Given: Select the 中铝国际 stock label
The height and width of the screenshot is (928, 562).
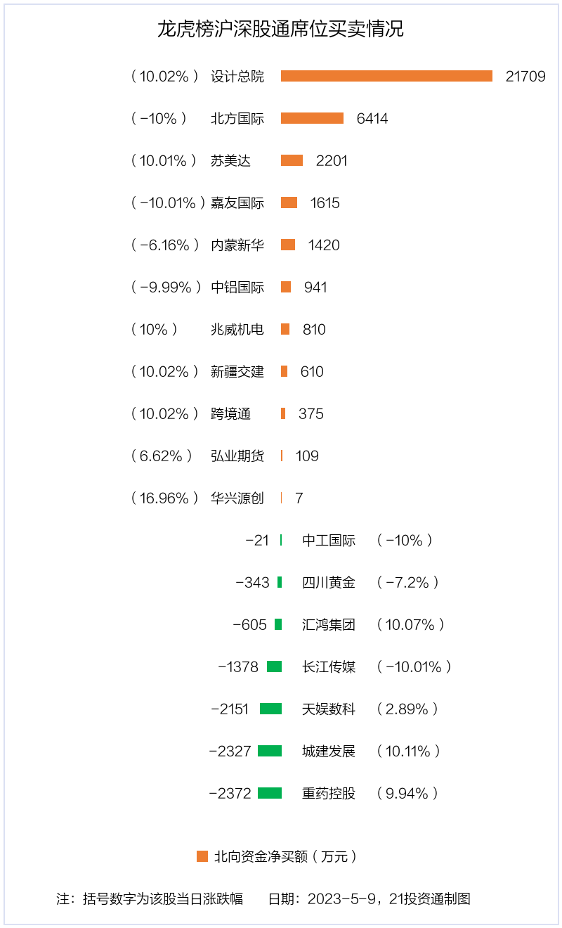Looking at the screenshot, I should click(x=237, y=288).
